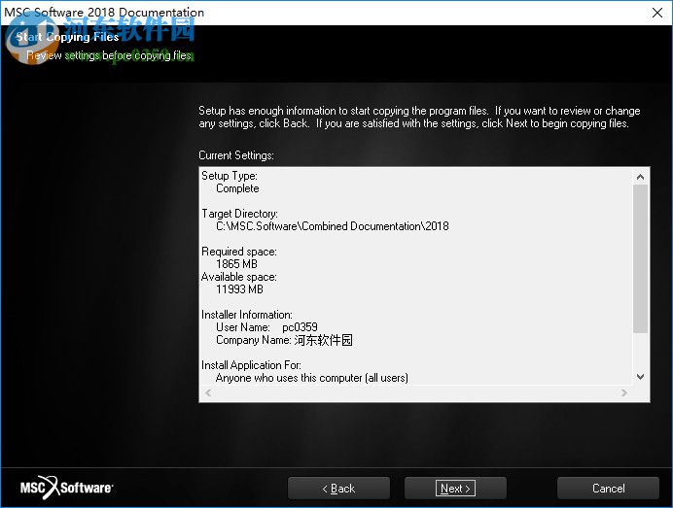Click the settings box scroll down arrow

click(640, 377)
